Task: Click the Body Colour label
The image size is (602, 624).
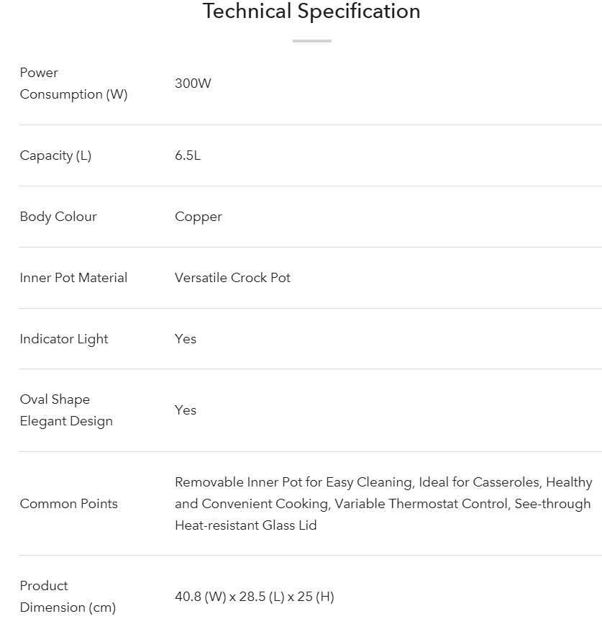Action: (58, 217)
